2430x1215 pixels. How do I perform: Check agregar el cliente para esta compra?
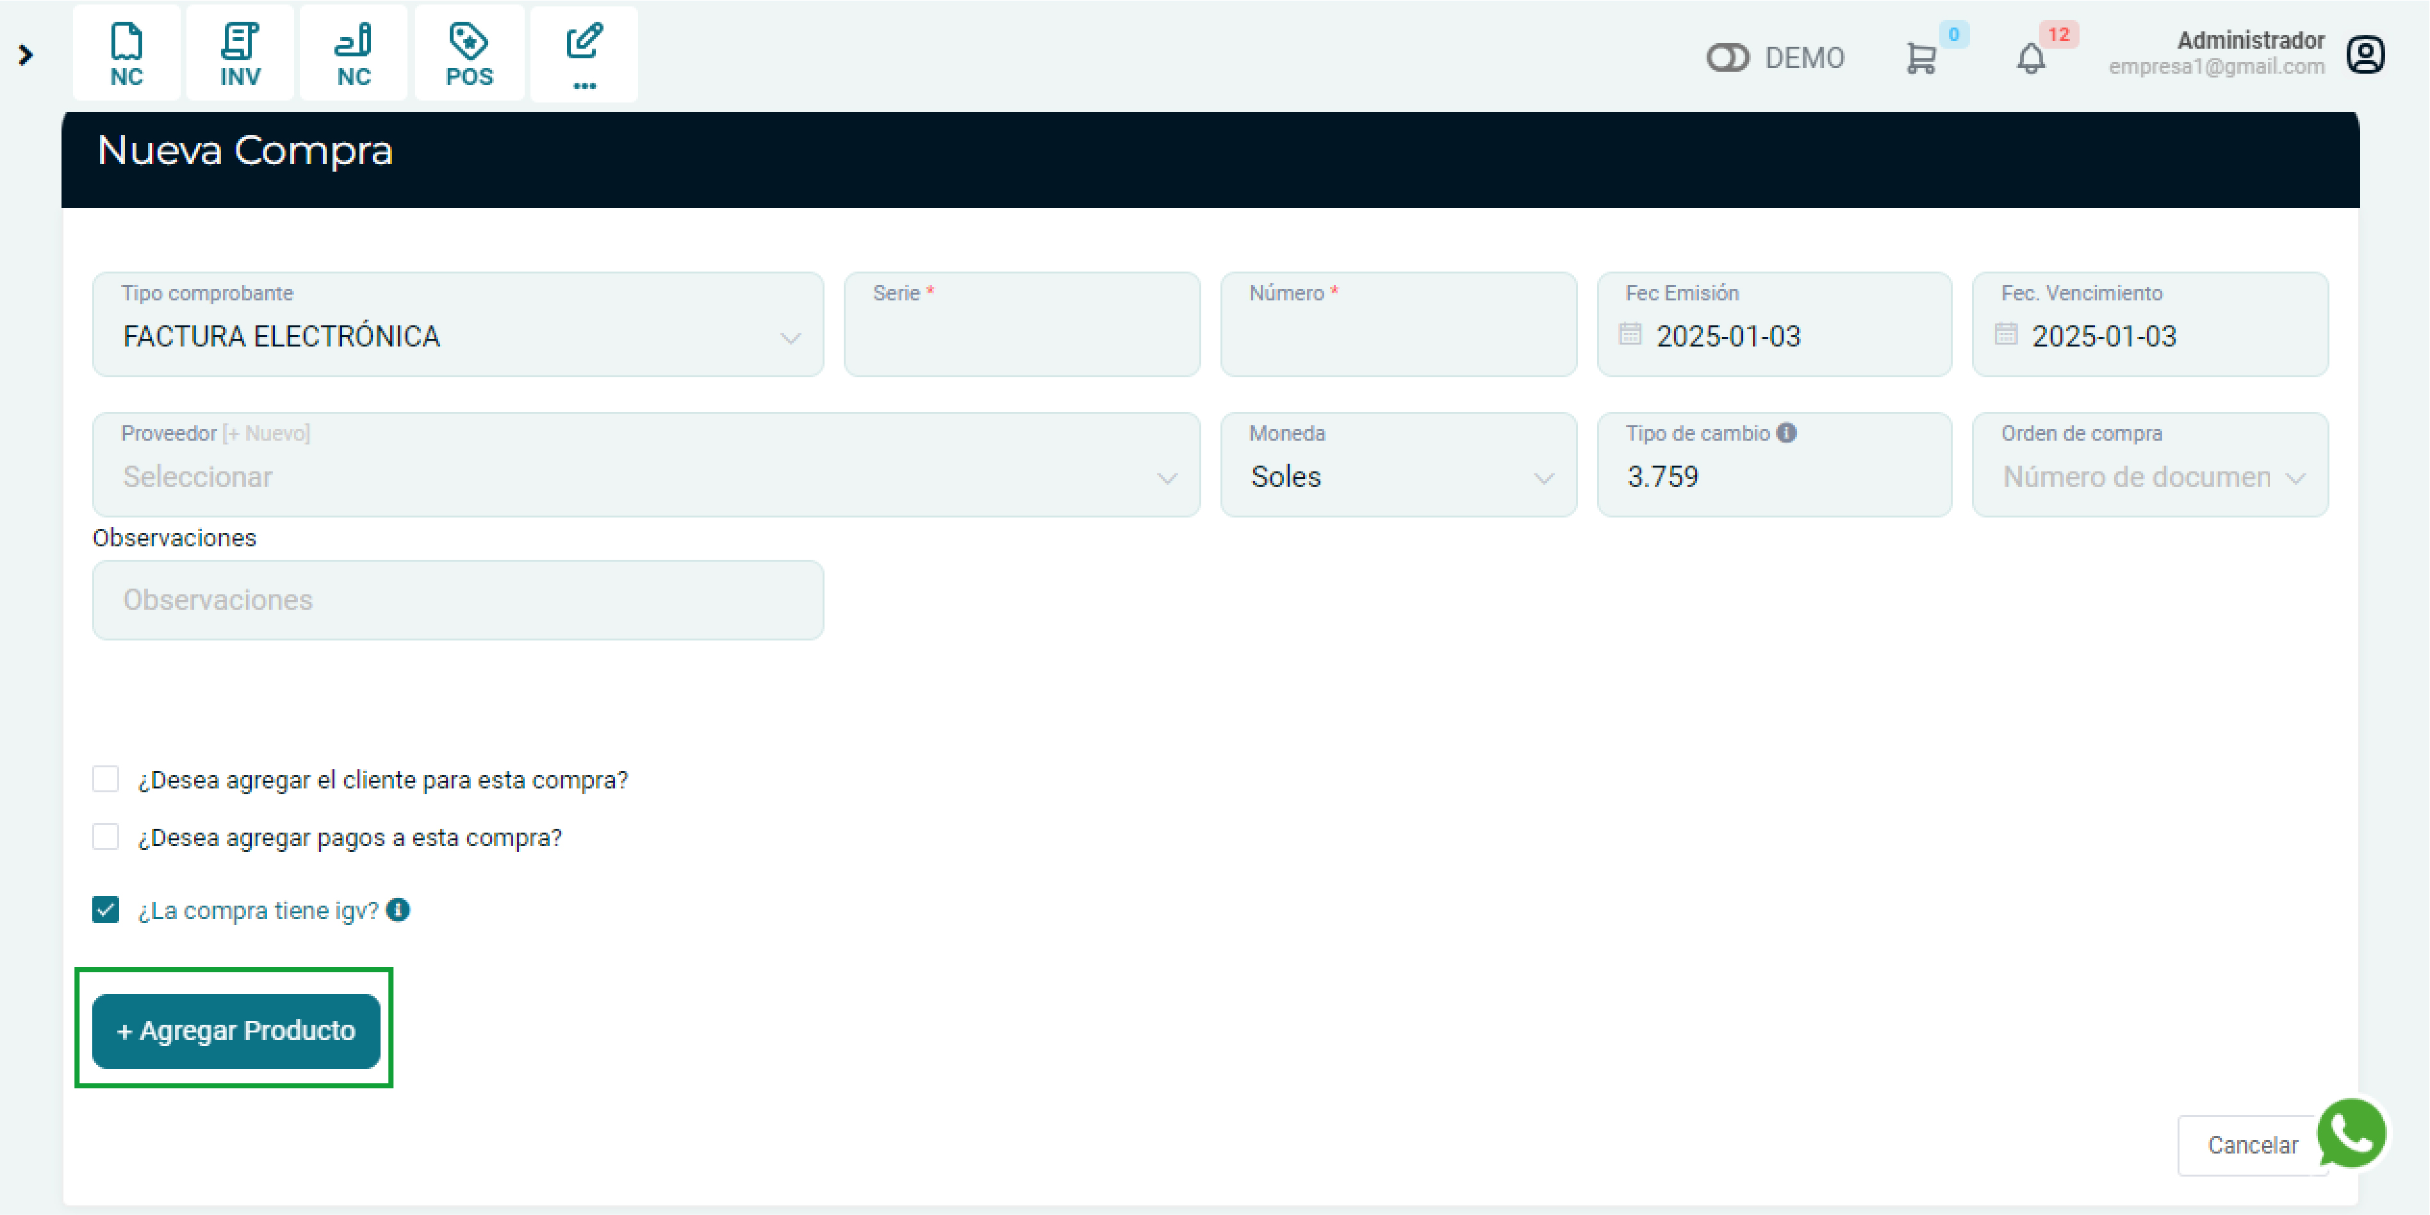tap(106, 778)
